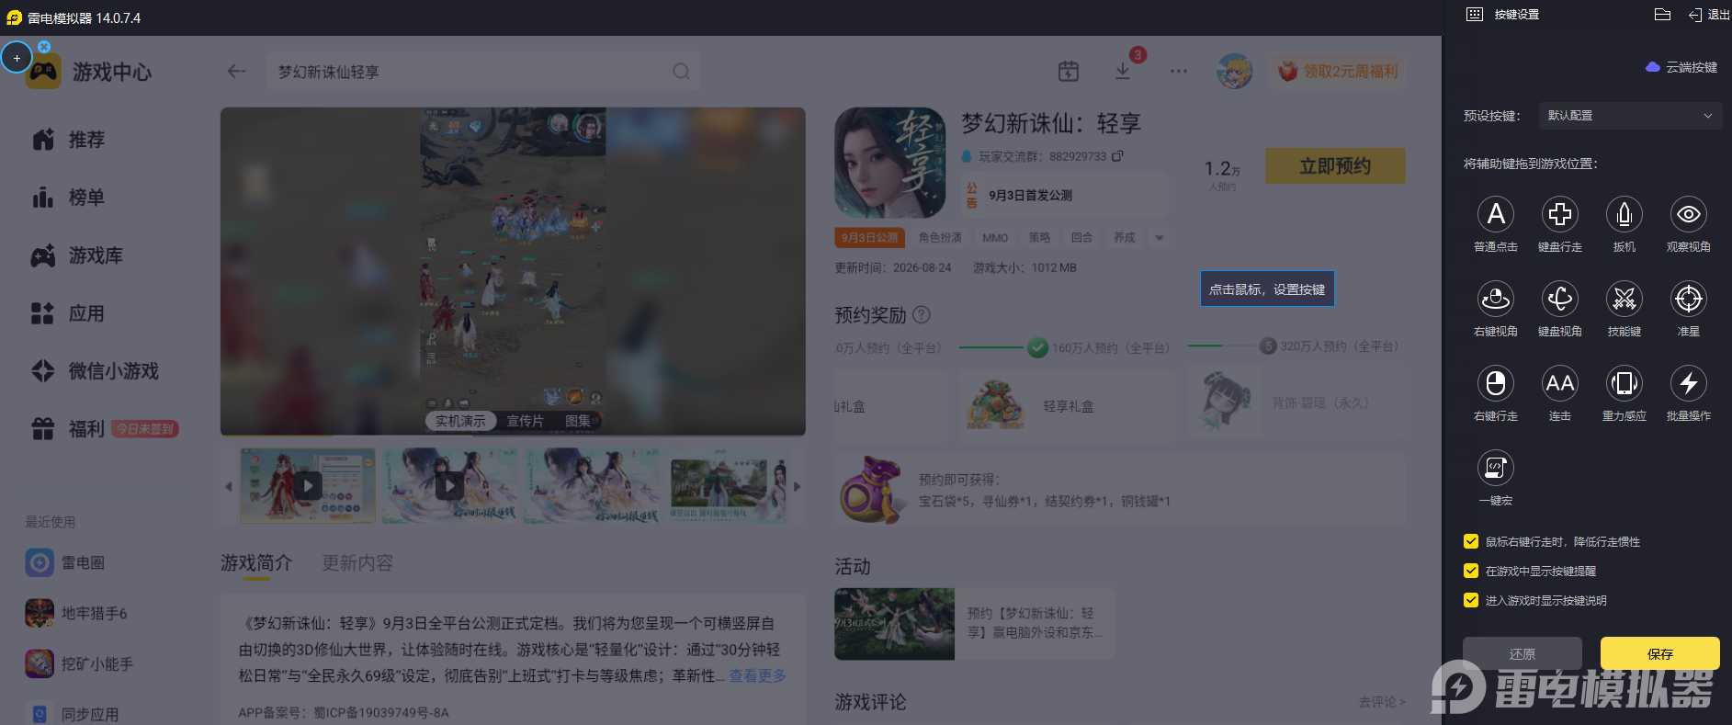Copy the player group number 882929733

pos(1117,156)
